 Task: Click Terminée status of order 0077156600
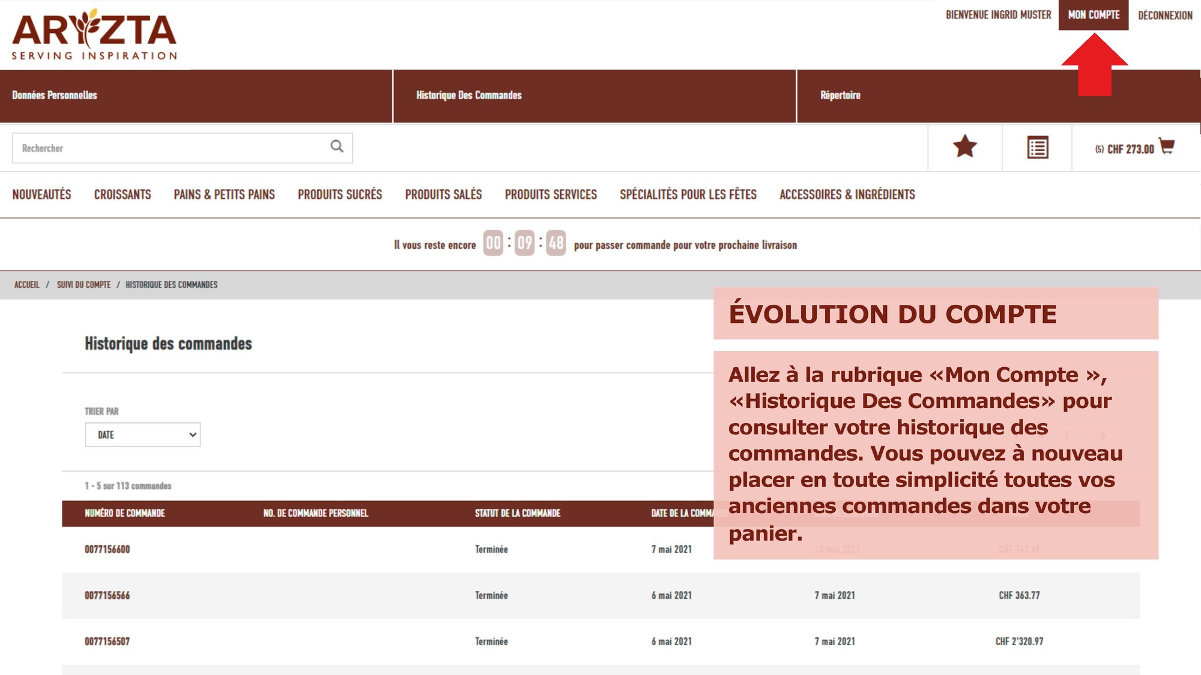tap(491, 549)
